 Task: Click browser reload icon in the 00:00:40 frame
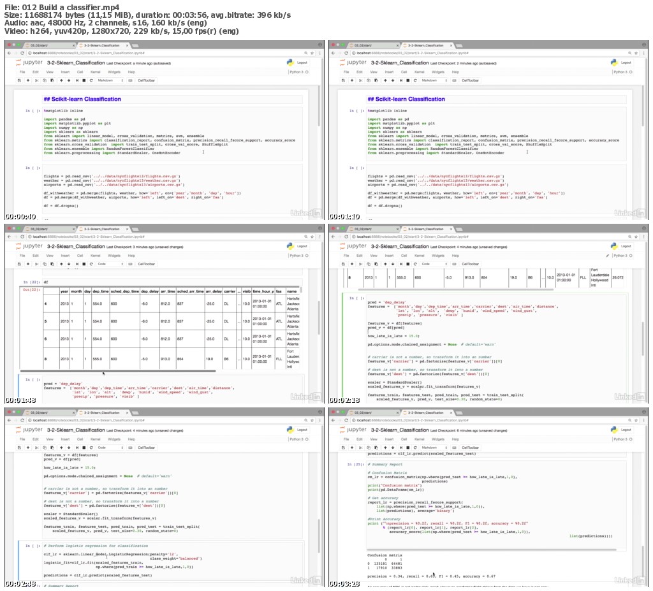22,53
